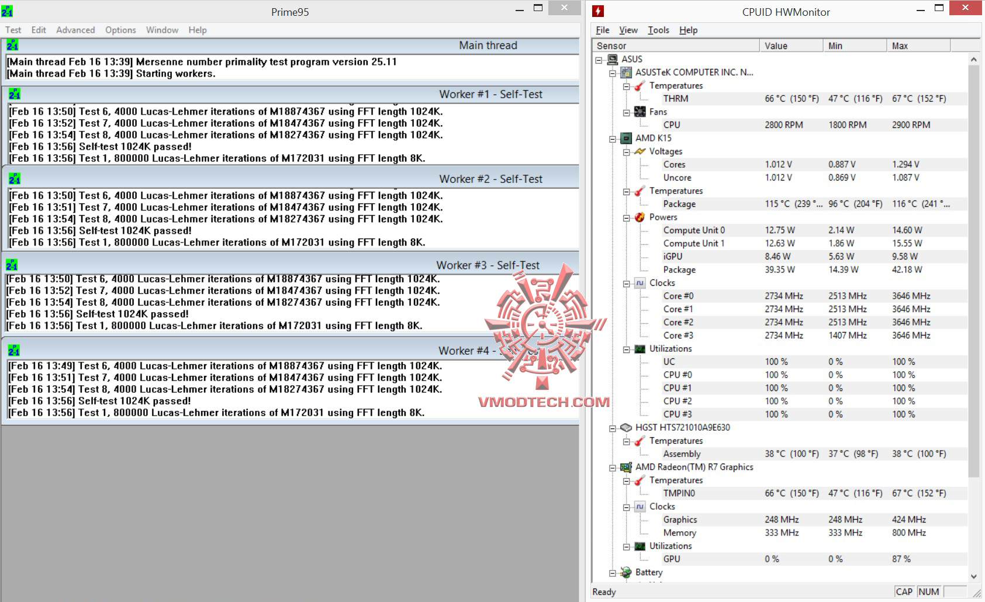The height and width of the screenshot is (602, 985).
Task: Collapse the AMD K15 node
Action: click(x=613, y=139)
